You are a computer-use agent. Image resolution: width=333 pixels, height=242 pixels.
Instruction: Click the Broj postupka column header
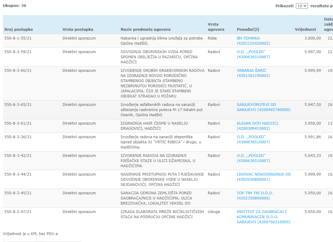(18, 30)
